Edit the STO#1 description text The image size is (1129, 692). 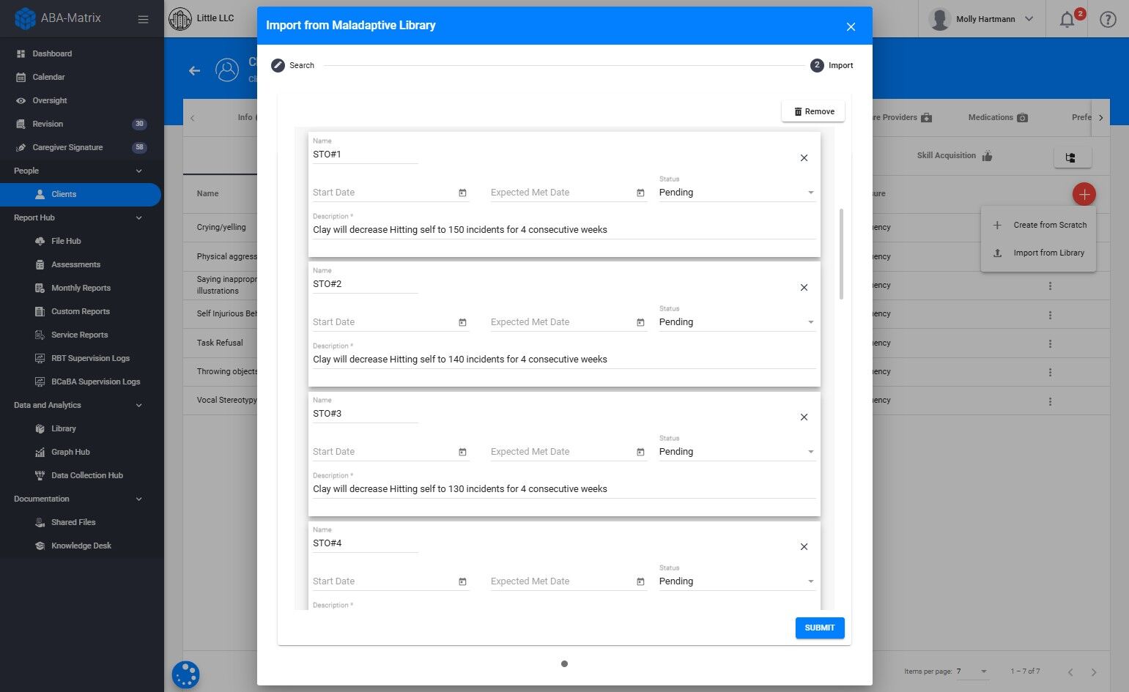(x=564, y=230)
